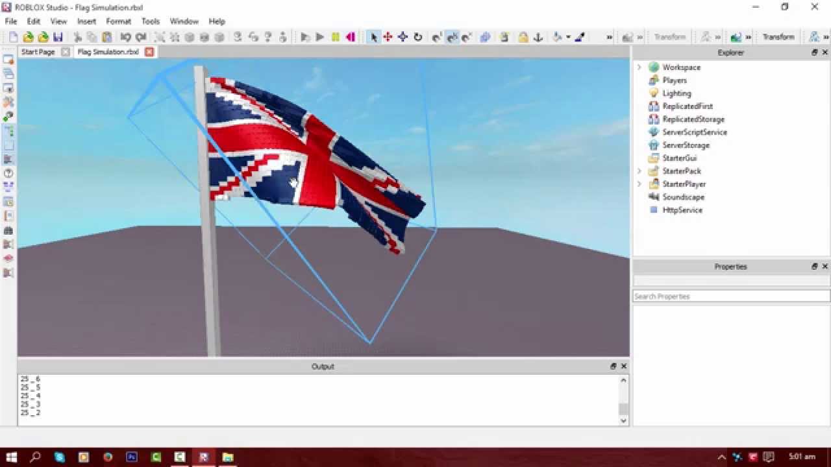Expand the Workspace tree node
The height and width of the screenshot is (467, 831).
coord(639,67)
